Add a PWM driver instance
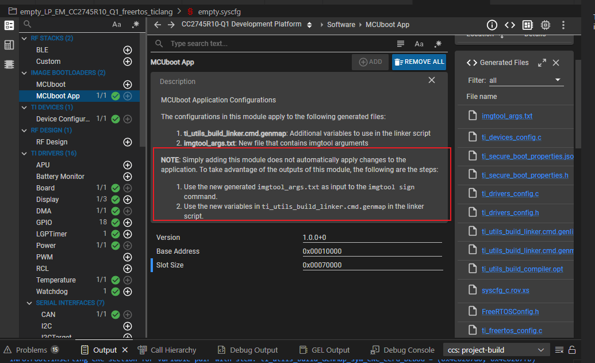 coord(128,257)
